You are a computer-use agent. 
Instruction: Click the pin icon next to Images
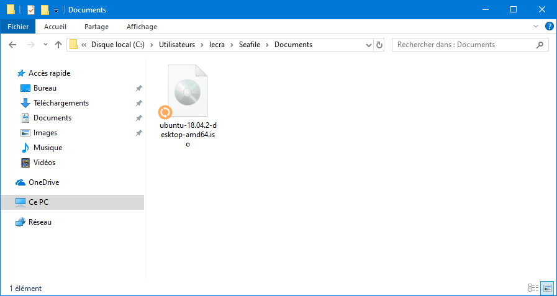pos(139,133)
